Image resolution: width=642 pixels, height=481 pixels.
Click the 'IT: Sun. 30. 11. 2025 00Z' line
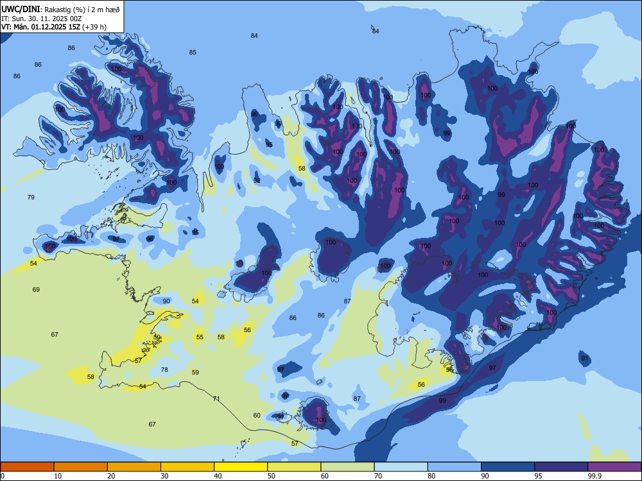(40, 19)
